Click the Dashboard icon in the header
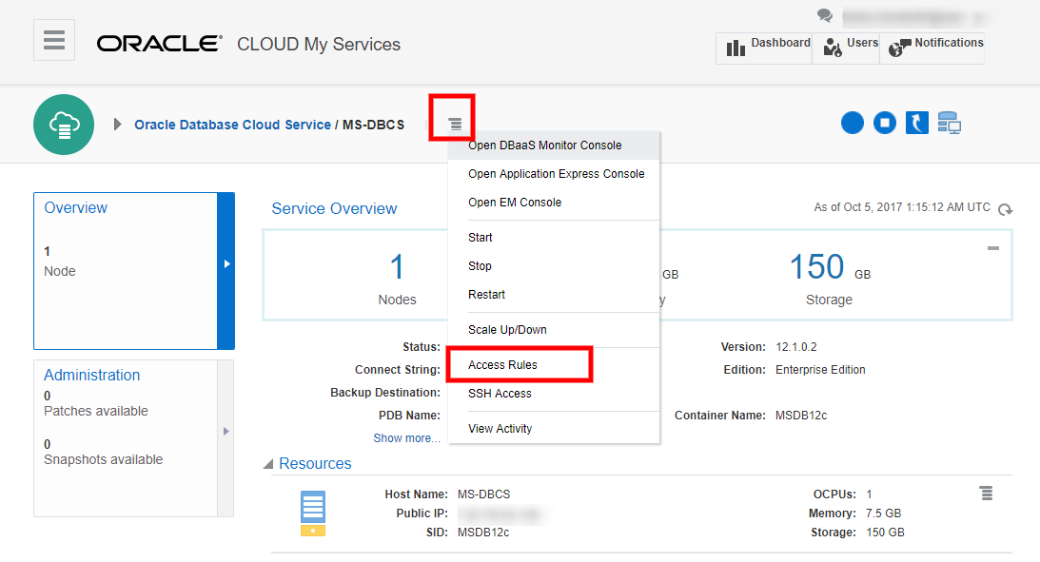Screen dimensions: 1040x562 [736, 47]
